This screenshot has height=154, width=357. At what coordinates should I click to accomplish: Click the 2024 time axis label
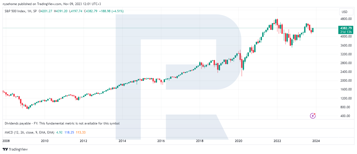click(316, 141)
